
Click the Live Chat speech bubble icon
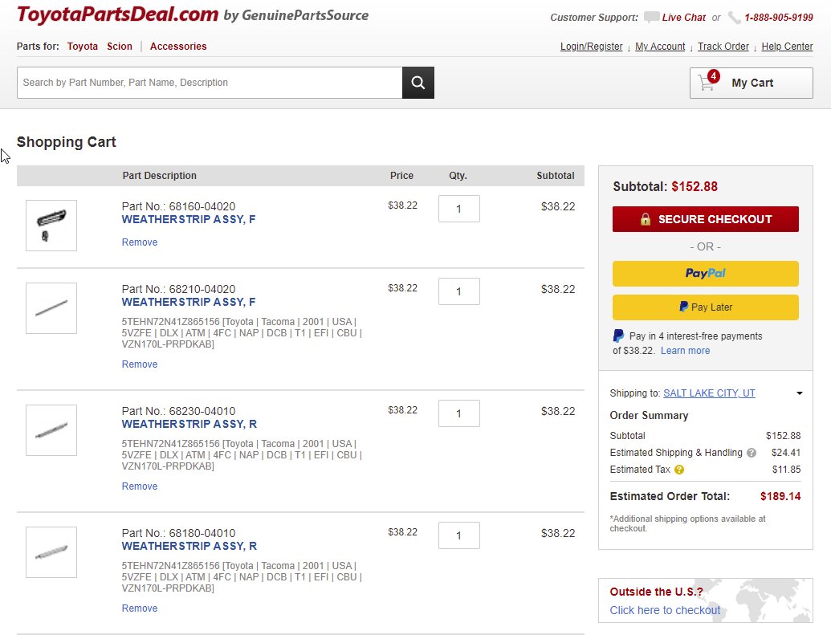[651, 18]
